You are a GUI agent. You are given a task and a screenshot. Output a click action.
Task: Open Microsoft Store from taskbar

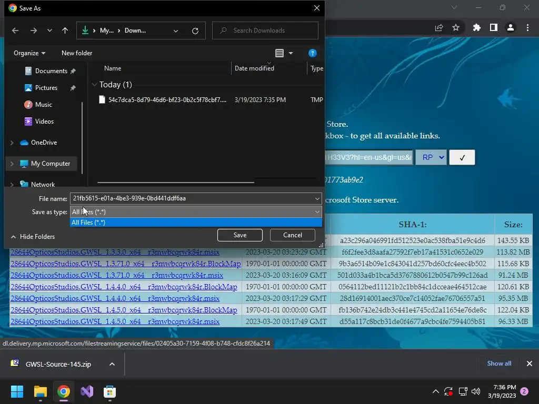(109, 391)
